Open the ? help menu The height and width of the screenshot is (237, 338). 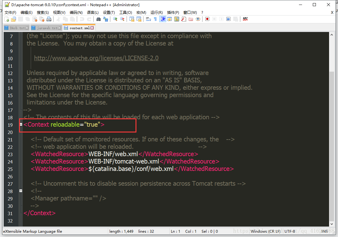(x=202, y=13)
